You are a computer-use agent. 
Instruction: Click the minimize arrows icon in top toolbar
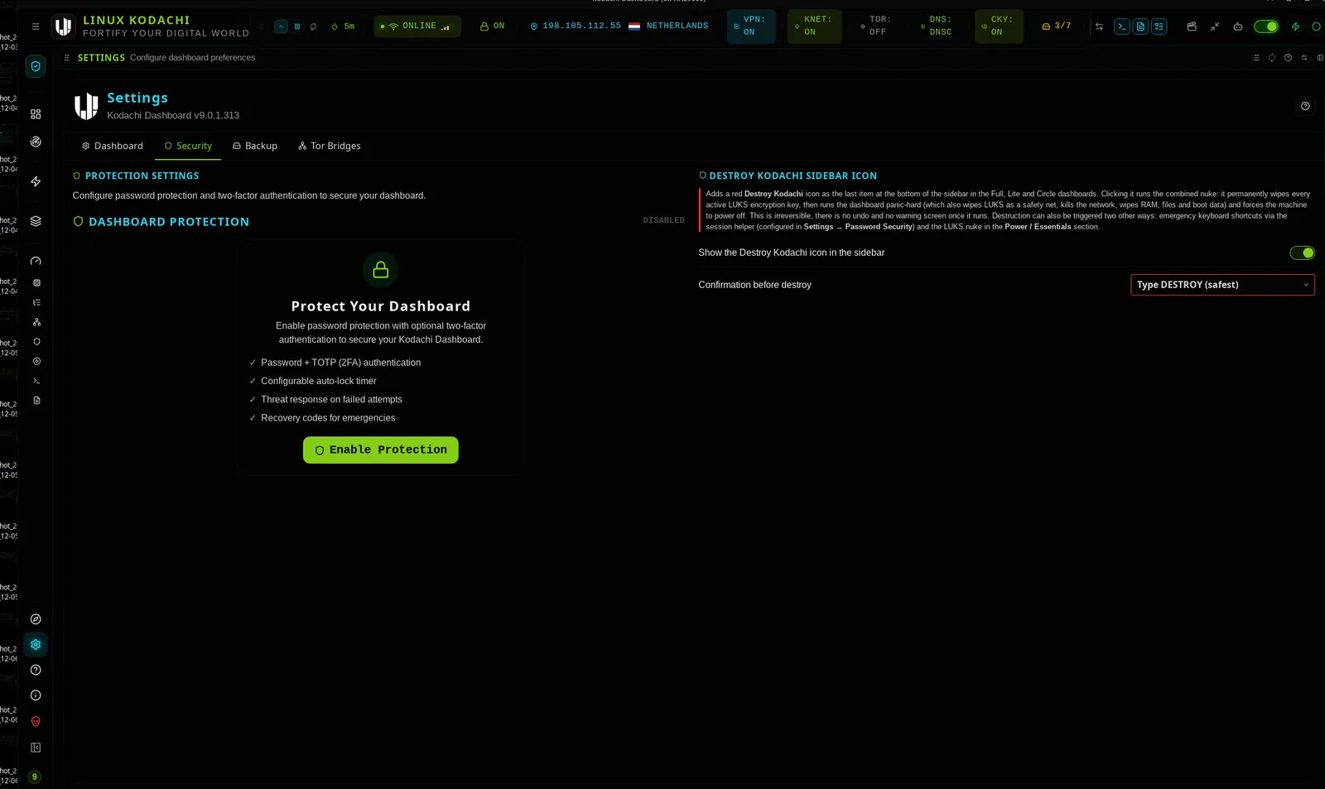click(x=1215, y=26)
